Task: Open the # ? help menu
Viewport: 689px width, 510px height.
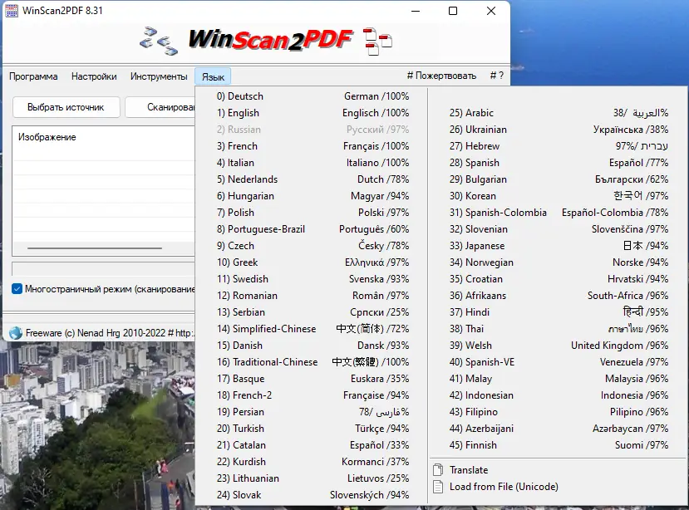Action: tap(496, 76)
